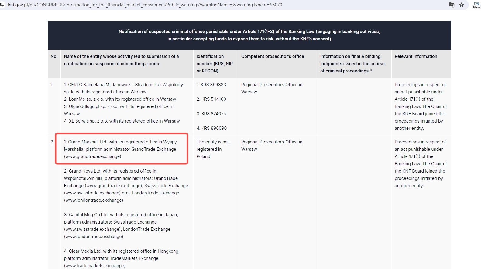Click the 'Relevant information' column header
The width and height of the screenshot is (481, 269).
pos(416,56)
